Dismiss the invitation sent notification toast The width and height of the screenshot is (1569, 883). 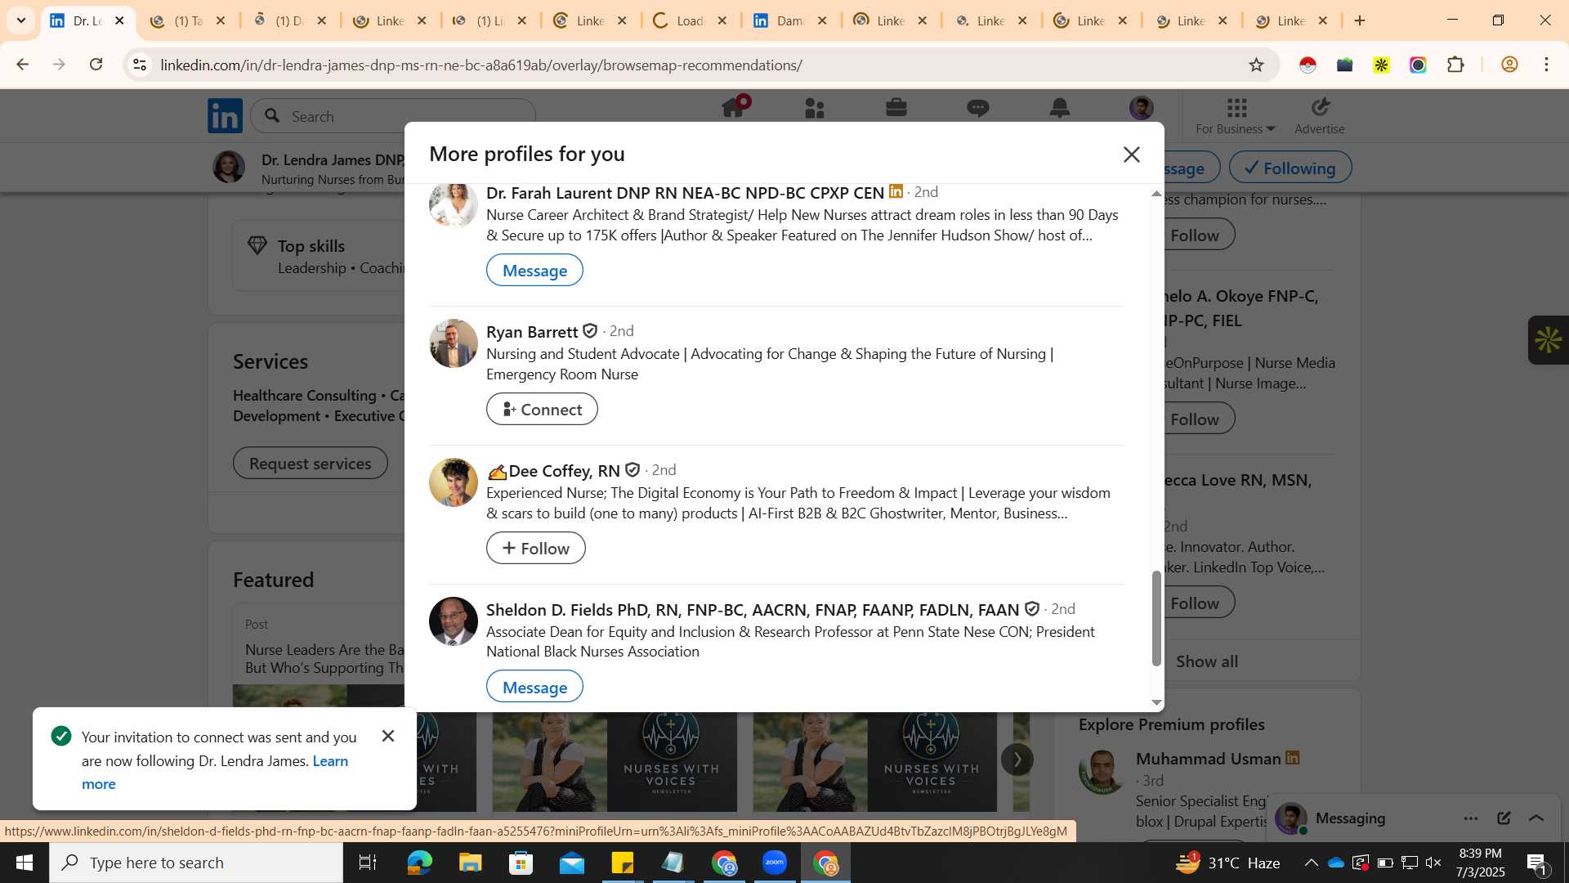pos(388,736)
